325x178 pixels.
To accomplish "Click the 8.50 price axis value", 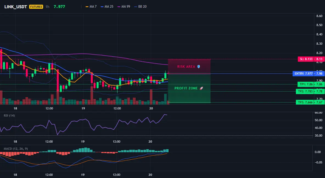I will pos(320,25).
